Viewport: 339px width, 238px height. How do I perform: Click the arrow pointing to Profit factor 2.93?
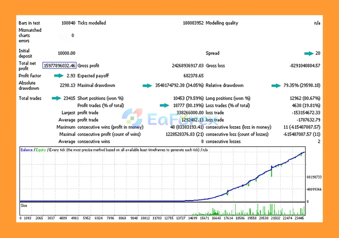coord(59,76)
